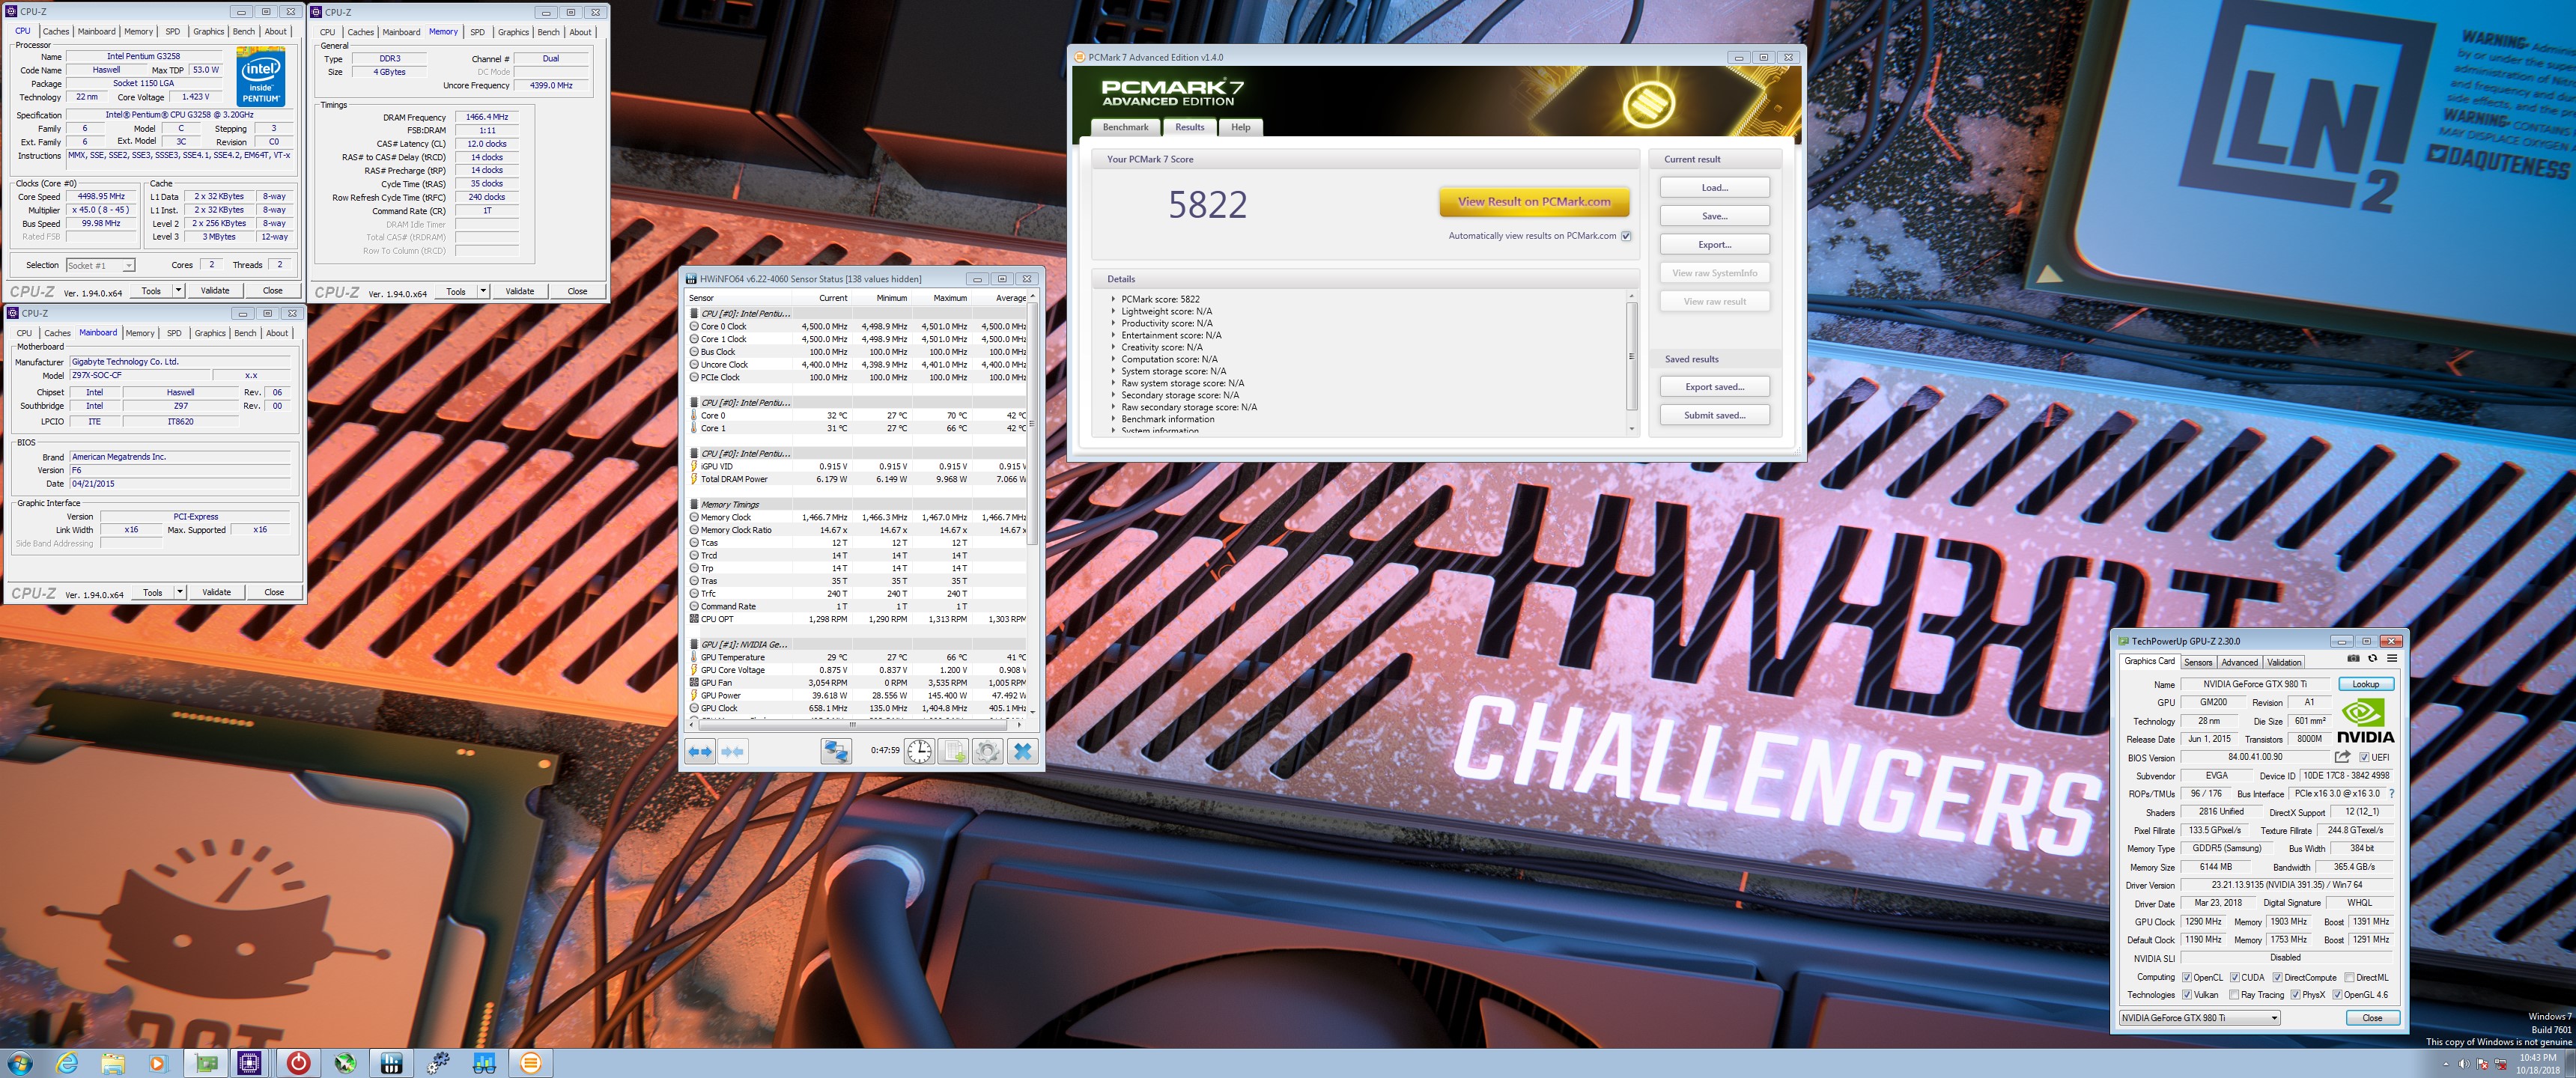Toggle DirectCompute checkbox in GPU-Z
The width and height of the screenshot is (2576, 1078).
(x=2278, y=977)
